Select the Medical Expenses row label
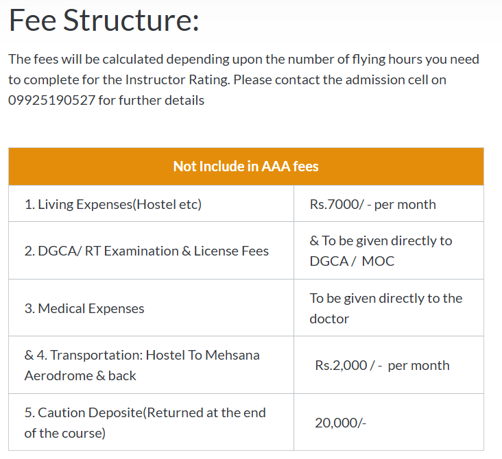This screenshot has width=502, height=459. point(84,308)
